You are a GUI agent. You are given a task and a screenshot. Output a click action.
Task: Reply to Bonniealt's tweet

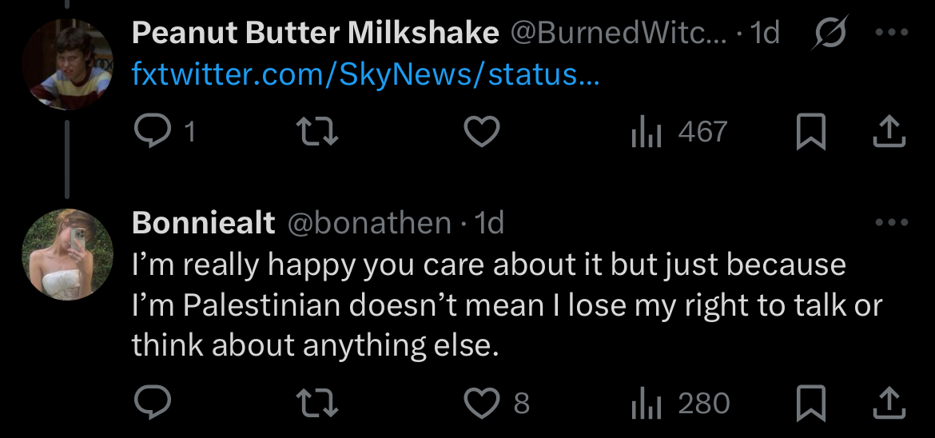click(x=153, y=401)
